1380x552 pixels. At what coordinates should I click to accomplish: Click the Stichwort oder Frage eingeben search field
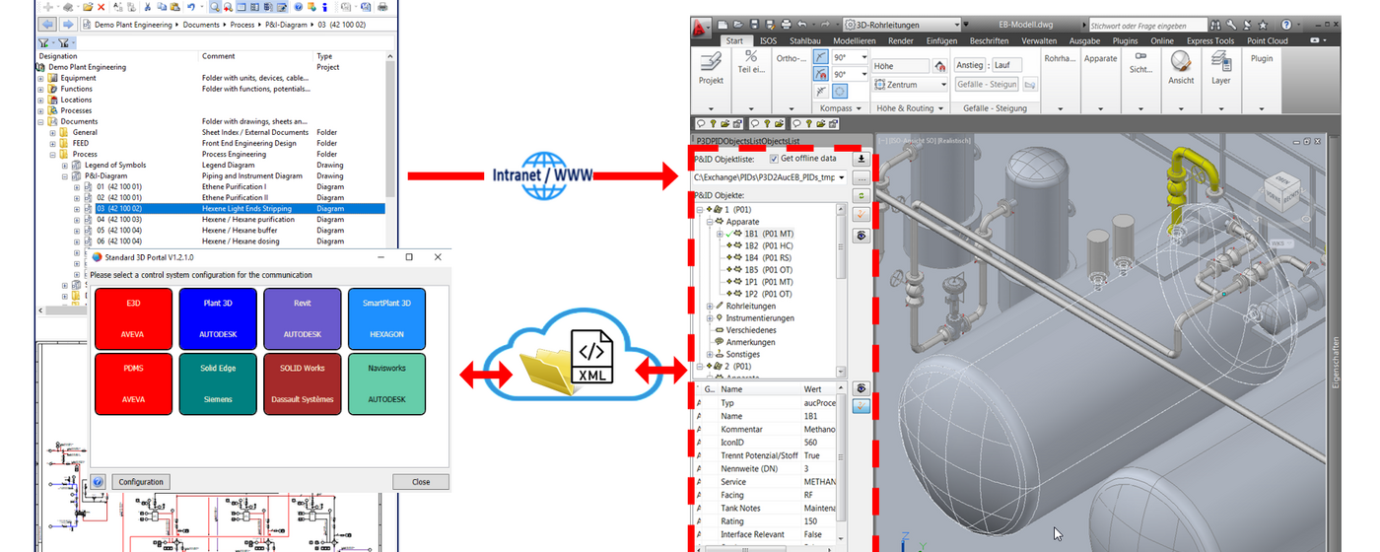[1148, 26]
